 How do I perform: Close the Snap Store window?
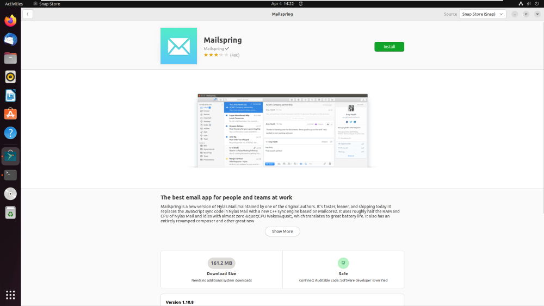coord(537,14)
